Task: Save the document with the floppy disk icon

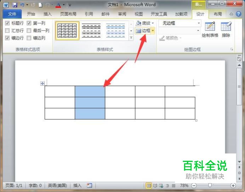Action: click(15, 5)
